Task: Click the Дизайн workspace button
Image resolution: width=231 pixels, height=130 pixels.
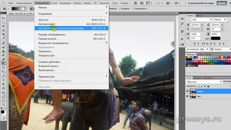Action: click(x=222, y=3)
